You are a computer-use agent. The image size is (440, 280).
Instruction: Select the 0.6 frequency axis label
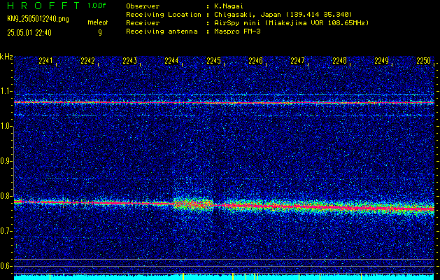(x=6, y=266)
